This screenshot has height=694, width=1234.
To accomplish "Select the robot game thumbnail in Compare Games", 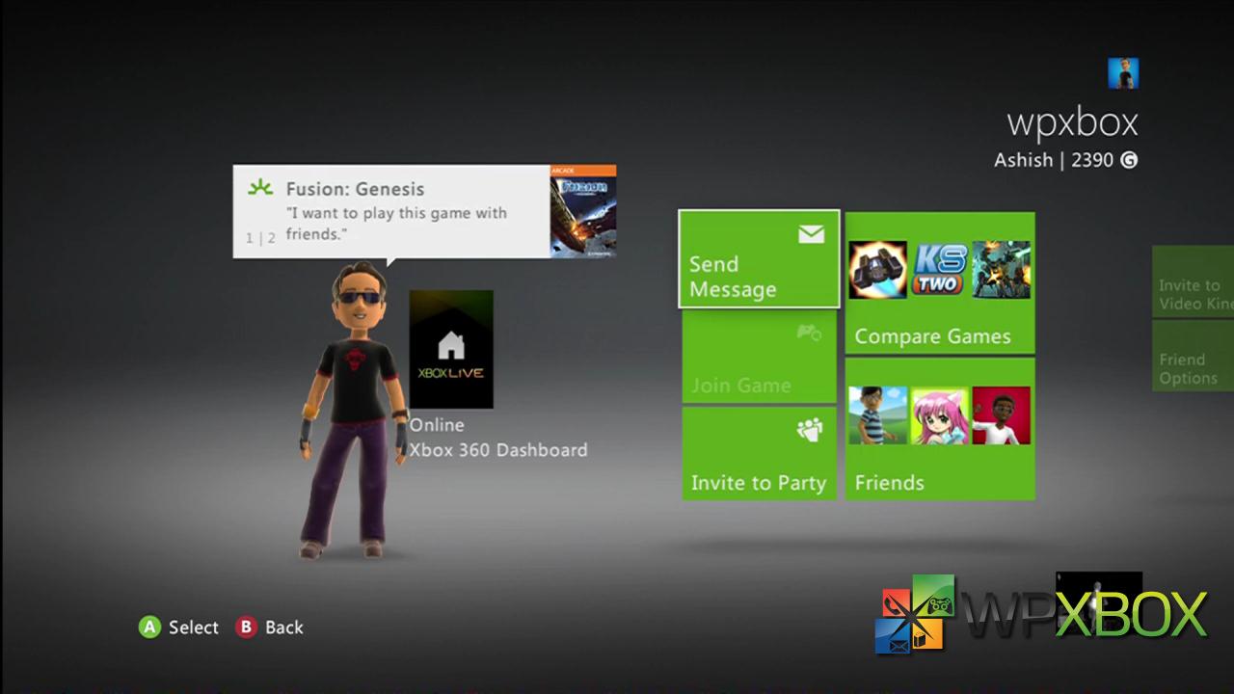I will (x=1002, y=270).
